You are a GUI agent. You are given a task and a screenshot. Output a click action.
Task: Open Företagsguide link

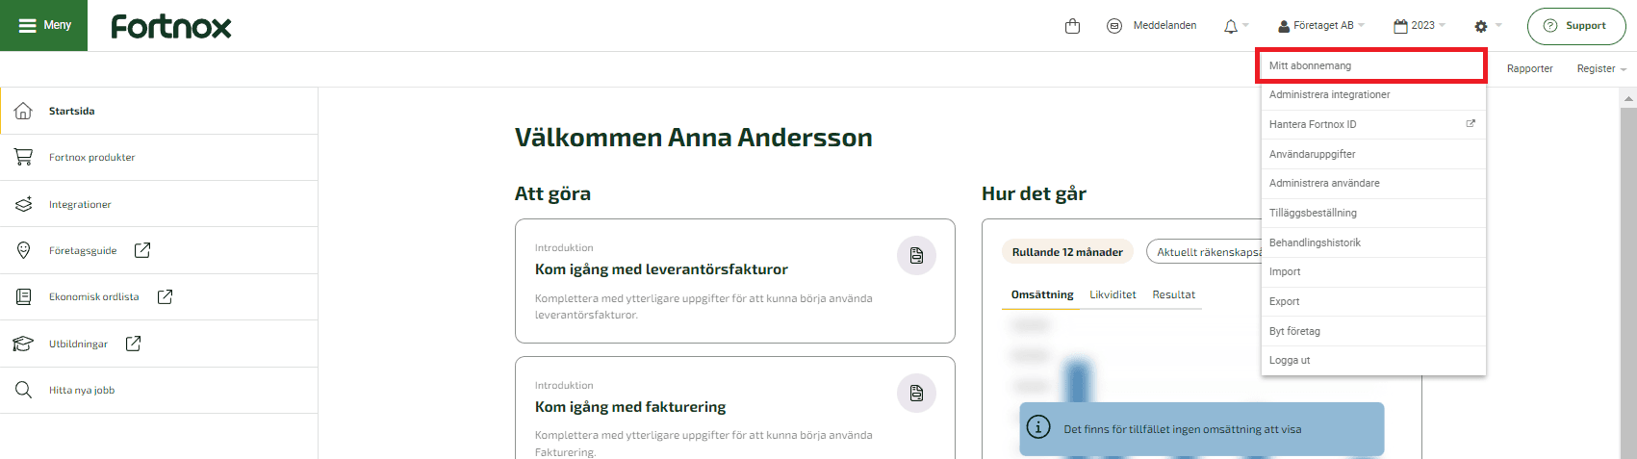tap(83, 250)
